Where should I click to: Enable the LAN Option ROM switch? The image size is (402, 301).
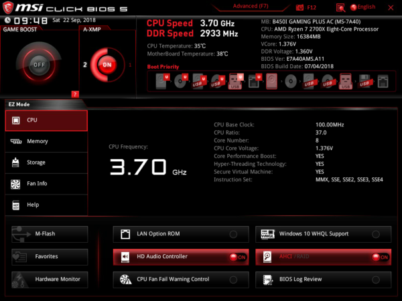point(233,234)
